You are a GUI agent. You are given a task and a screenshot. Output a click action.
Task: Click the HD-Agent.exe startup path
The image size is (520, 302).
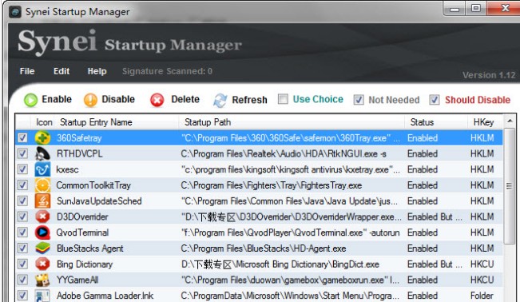coord(264,248)
